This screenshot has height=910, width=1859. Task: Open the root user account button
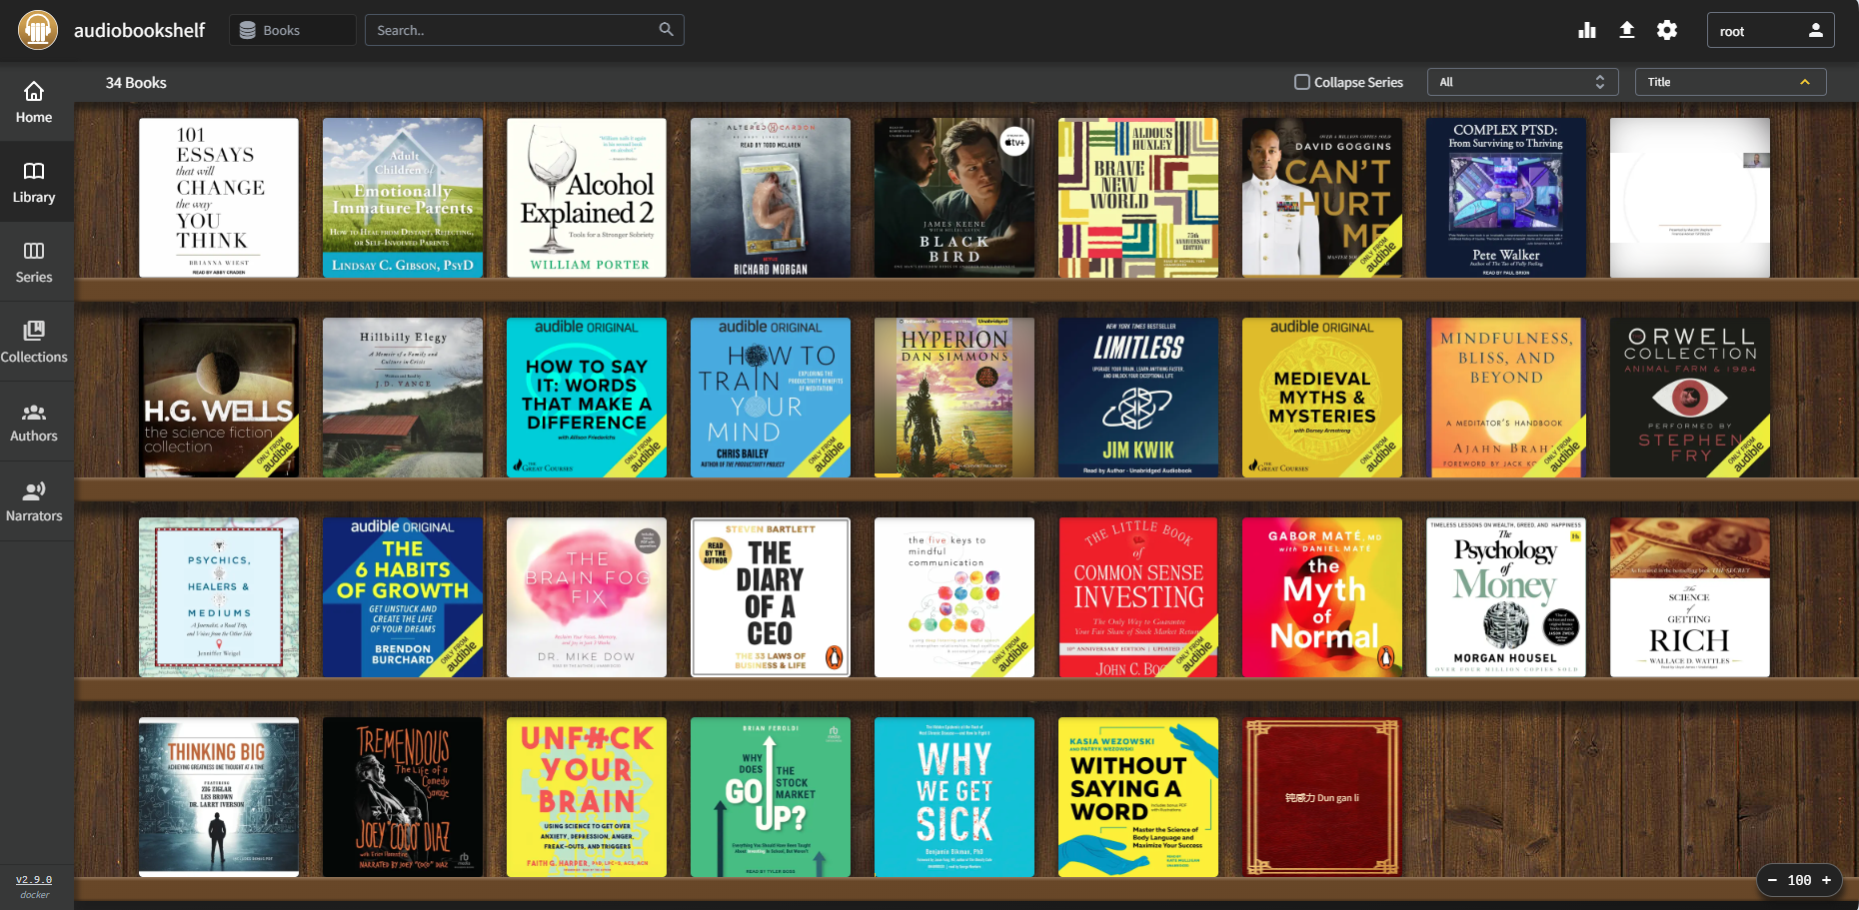pos(1771,30)
